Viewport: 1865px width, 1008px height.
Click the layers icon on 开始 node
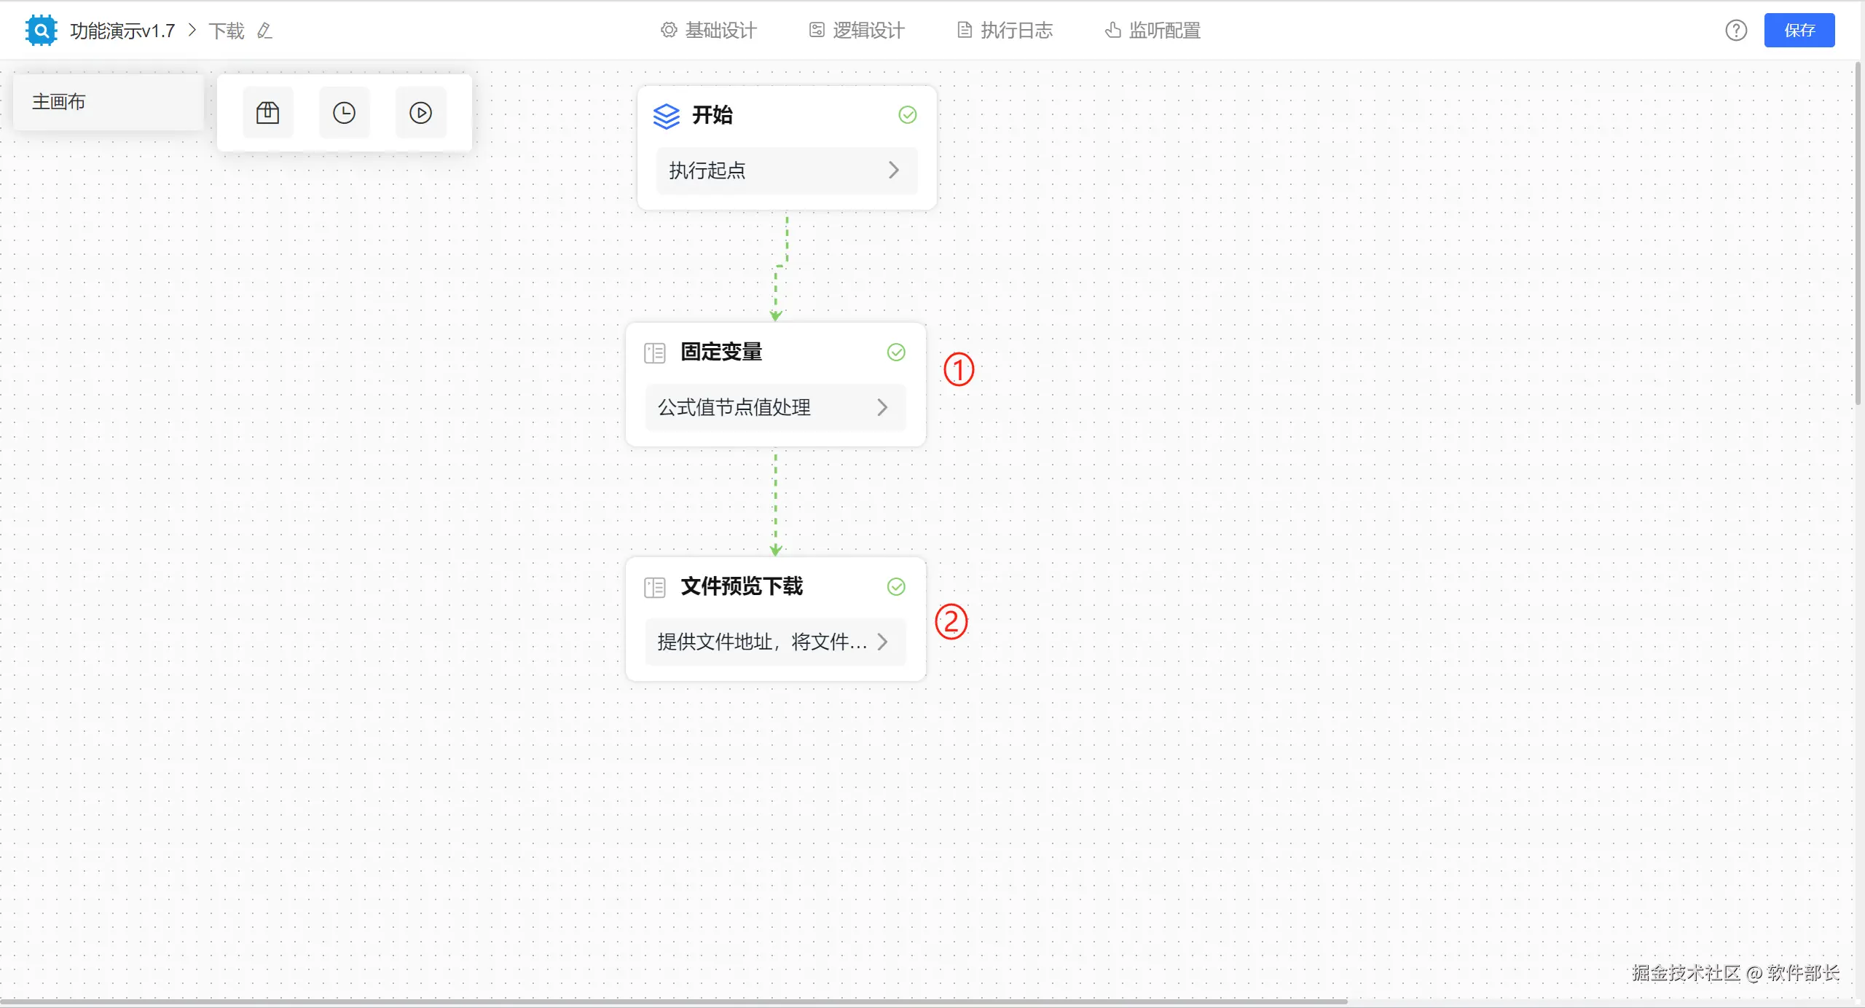pos(666,116)
